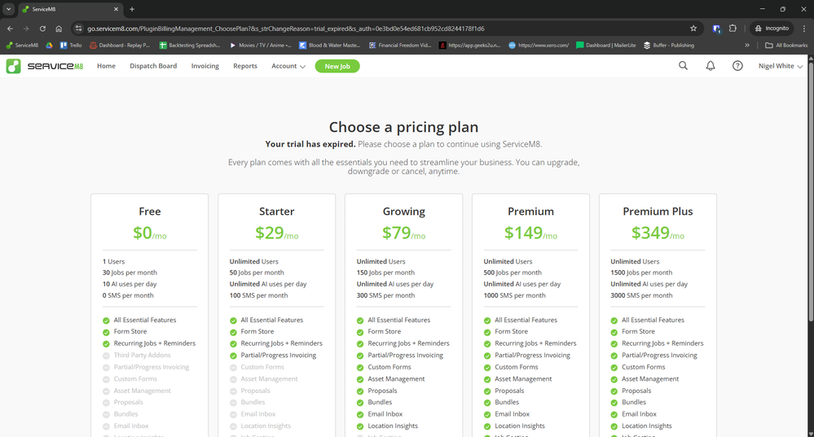Click the ServiceM8 logo icon
This screenshot has width=814, height=437.
(x=14, y=67)
